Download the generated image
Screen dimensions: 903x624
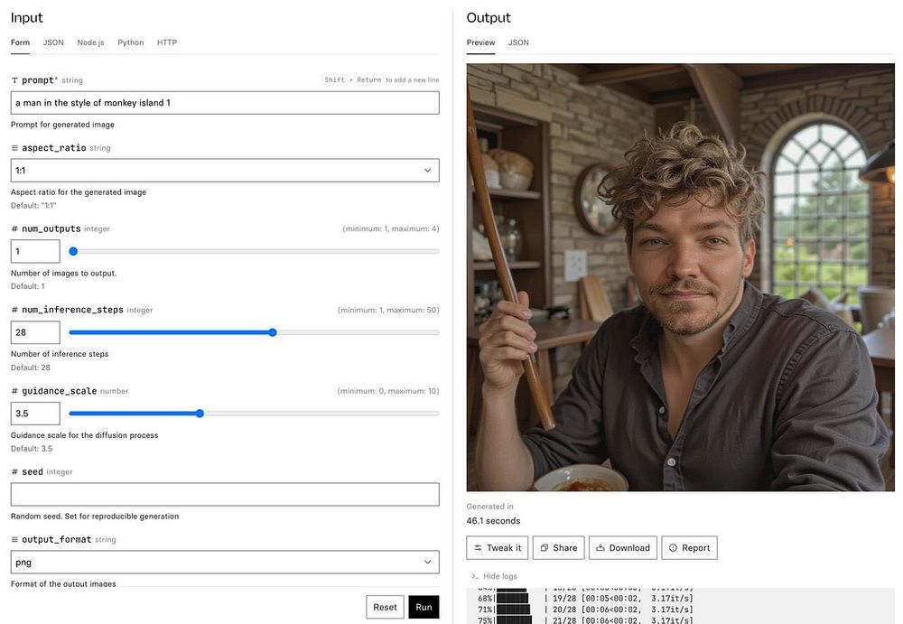(x=622, y=548)
